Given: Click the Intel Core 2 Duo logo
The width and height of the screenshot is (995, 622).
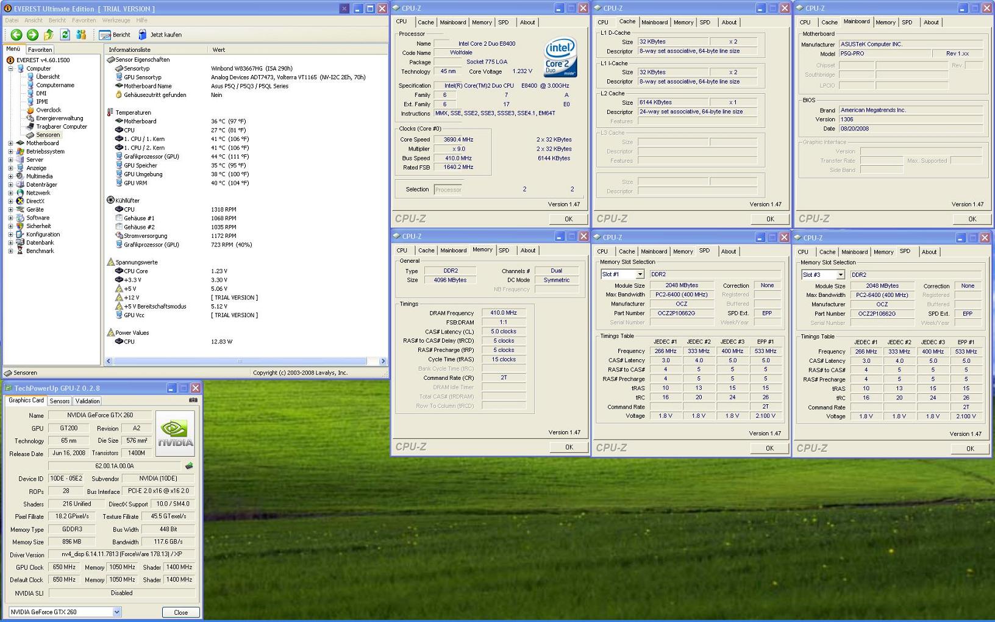Looking at the screenshot, I should click(560, 58).
